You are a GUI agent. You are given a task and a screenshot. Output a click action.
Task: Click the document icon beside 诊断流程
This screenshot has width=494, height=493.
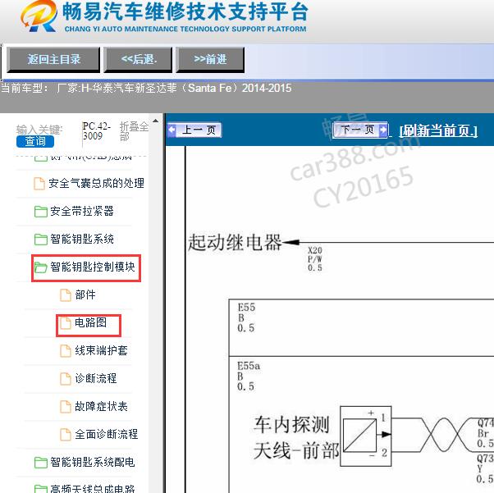tap(66, 379)
